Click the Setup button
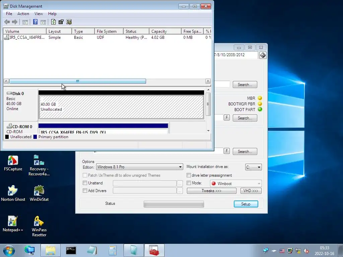The width and height of the screenshot is (343, 257). [246, 204]
